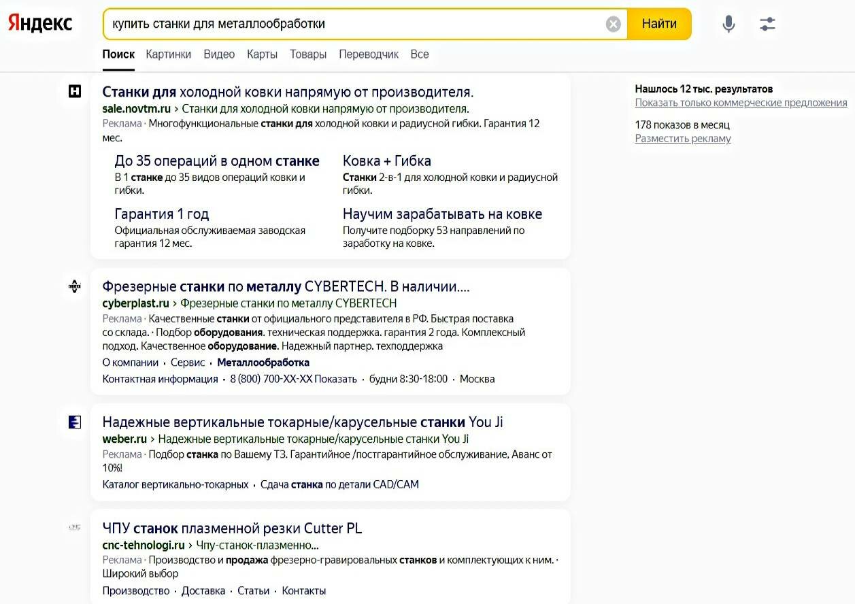The image size is (855, 604).
Task: Click Нашлось 12 тыс. результатов text
Action: [703, 89]
